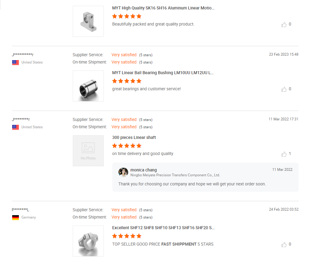312x262 pixels.
Task: Open the SK16 SH16 Aluminum product thumbnail
Action: point(88,21)
